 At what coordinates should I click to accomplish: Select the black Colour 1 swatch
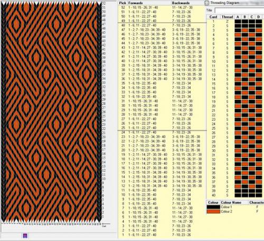tap(213, 207)
